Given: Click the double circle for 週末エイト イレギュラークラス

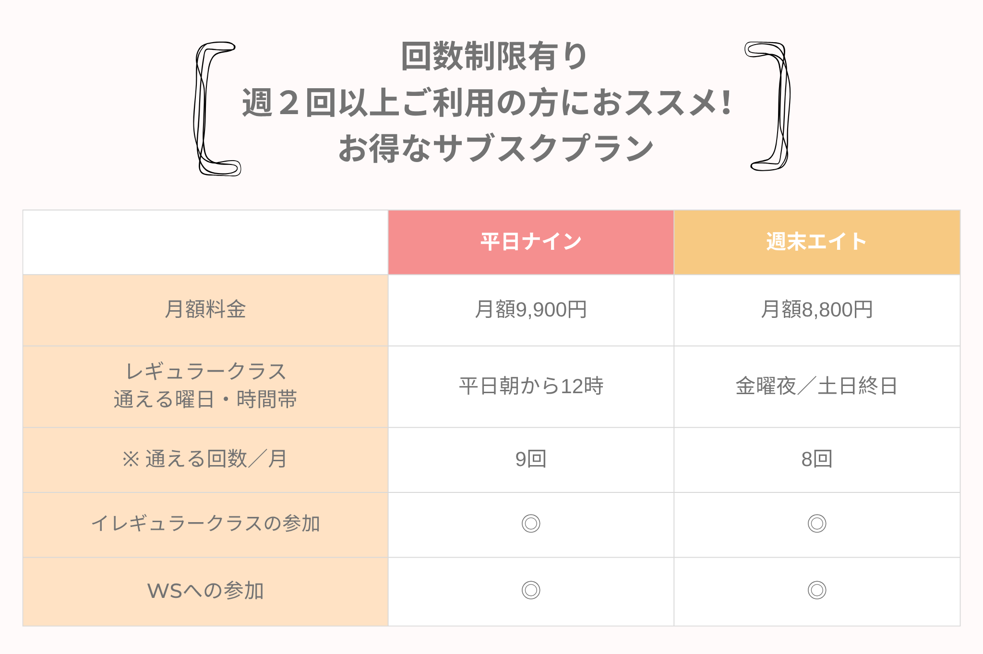Looking at the screenshot, I should (x=817, y=524).
